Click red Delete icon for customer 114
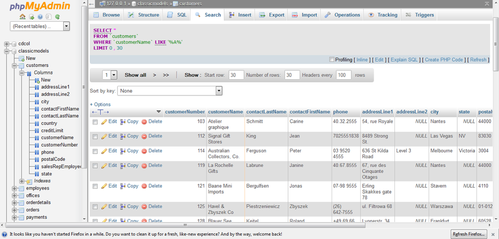Screen dimensions: 499x239 tap(144, 151)
